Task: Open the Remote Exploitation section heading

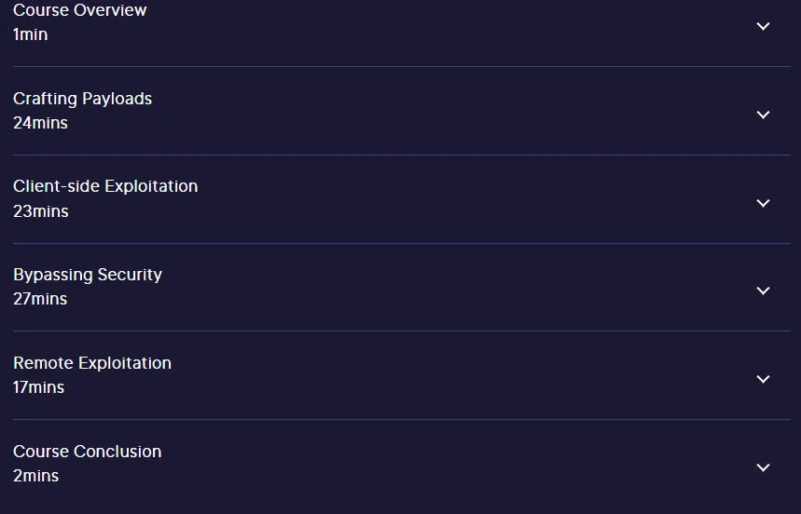Action: coord(92,362)
